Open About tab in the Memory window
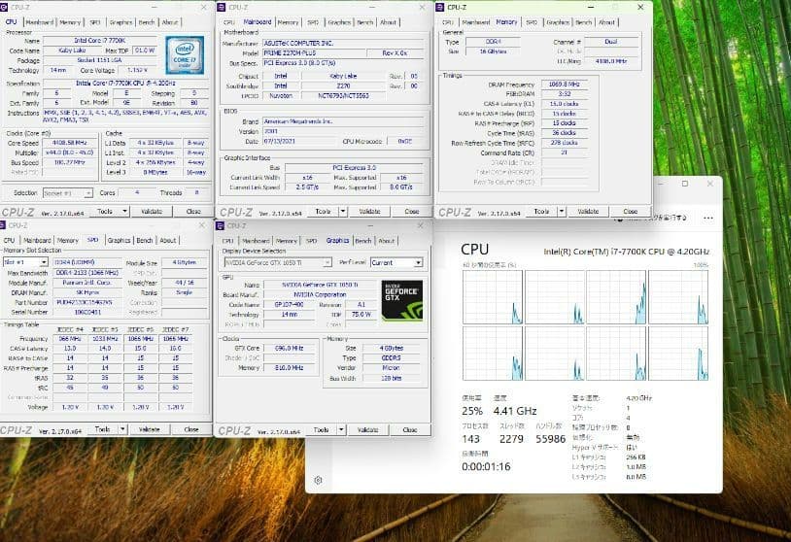 (607, 22)
